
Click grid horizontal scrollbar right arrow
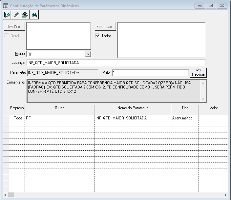pyautogui.click(x=225, y=195)
